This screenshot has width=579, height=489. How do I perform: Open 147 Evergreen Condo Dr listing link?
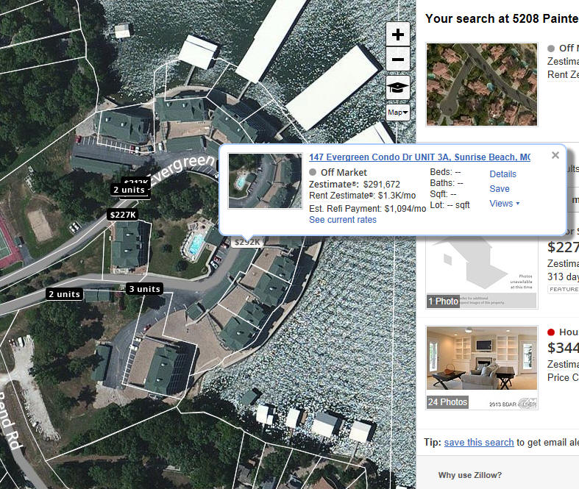click(x=419, y=157)
